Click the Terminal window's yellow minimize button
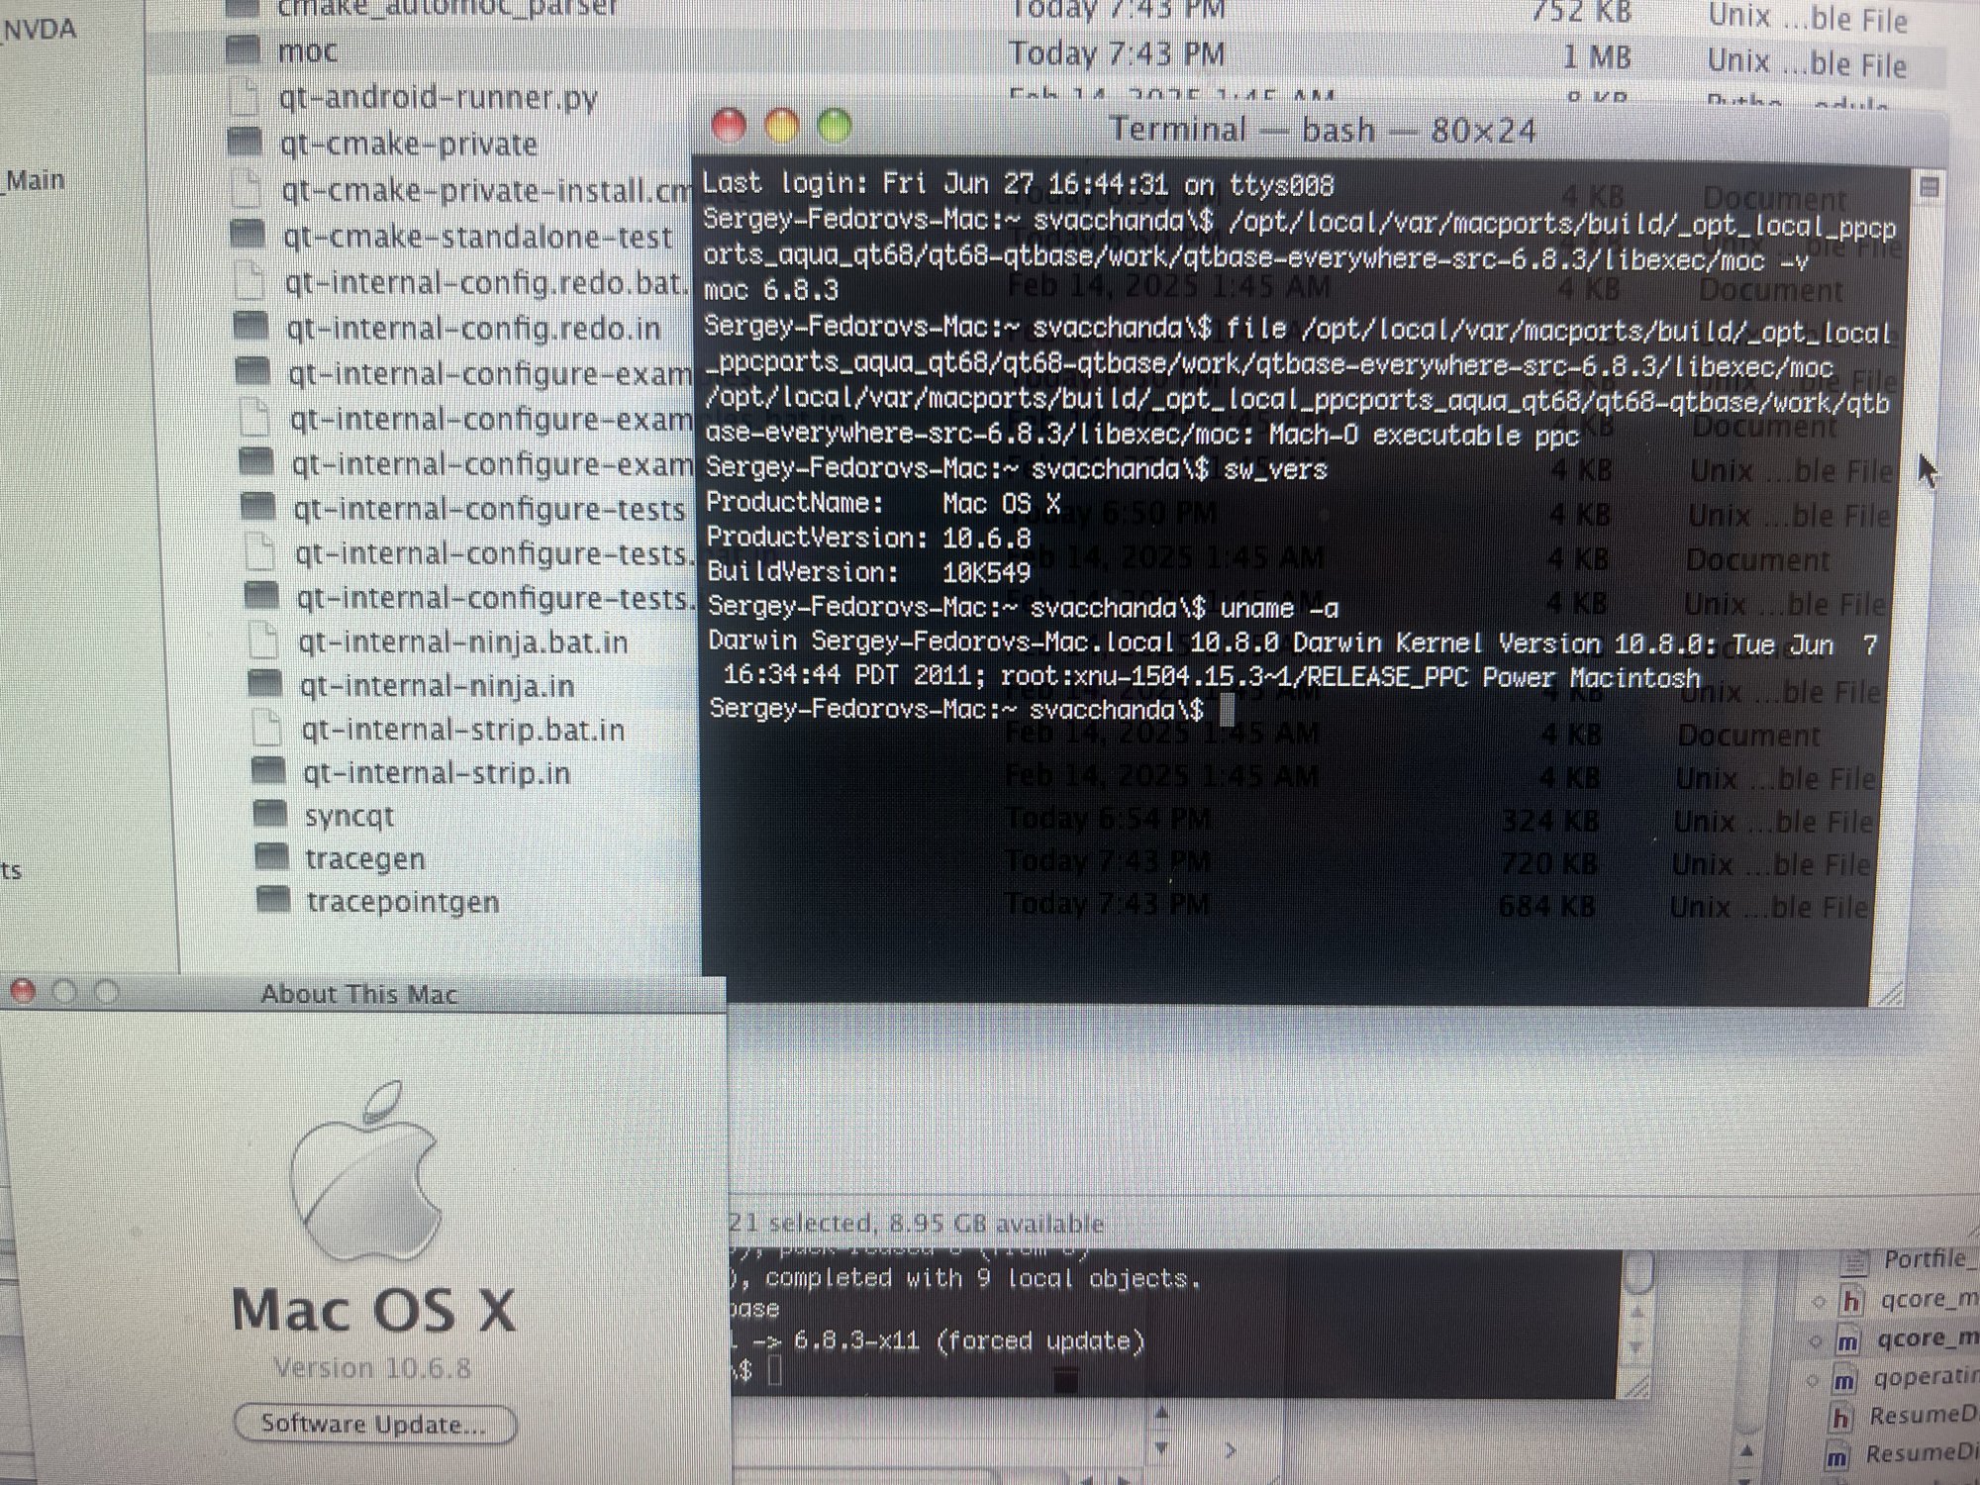Screen dimensions: 1980x1485 tap(782, 126)
